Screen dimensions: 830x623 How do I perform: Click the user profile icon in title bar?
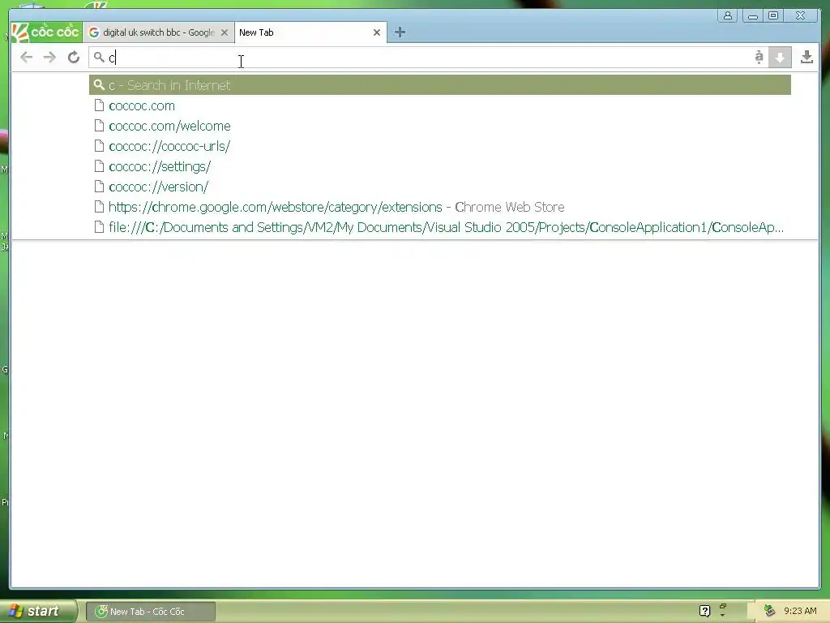tap(728, 16)
